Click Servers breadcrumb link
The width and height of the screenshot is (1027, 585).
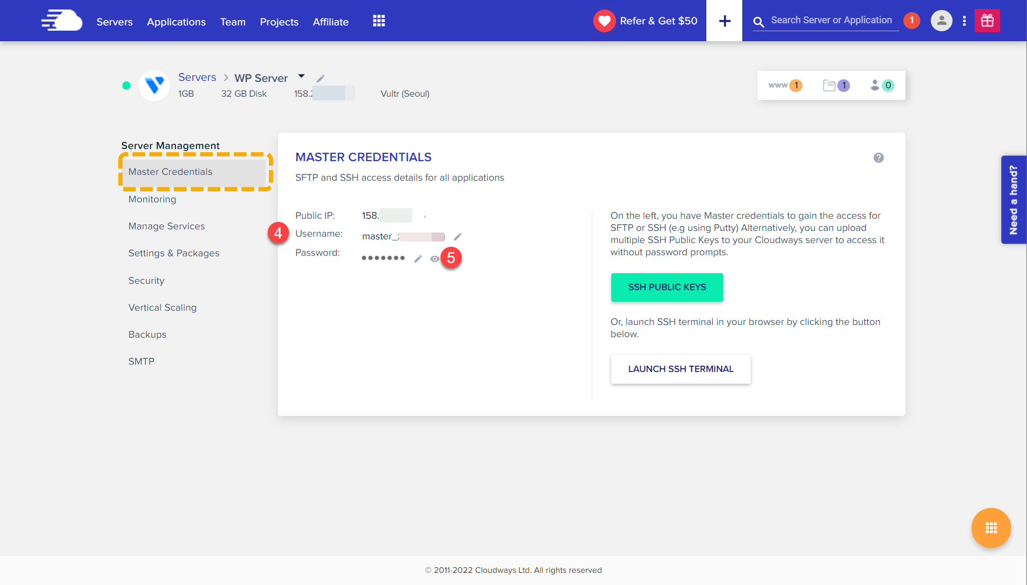click(x=197, y=77)
